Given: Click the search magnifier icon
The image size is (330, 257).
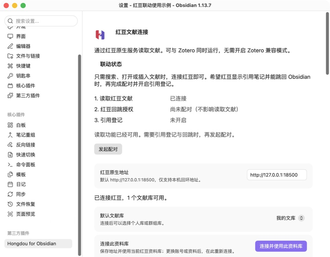Looking at the screenshot, I should (x=10, y=21).
